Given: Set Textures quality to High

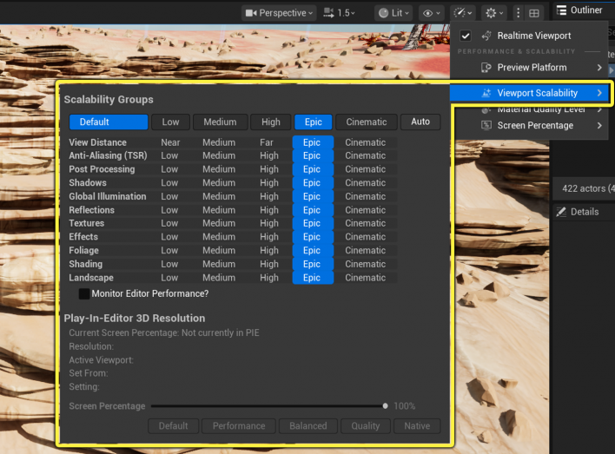Looking at the screenshot, I should (269, 223).
